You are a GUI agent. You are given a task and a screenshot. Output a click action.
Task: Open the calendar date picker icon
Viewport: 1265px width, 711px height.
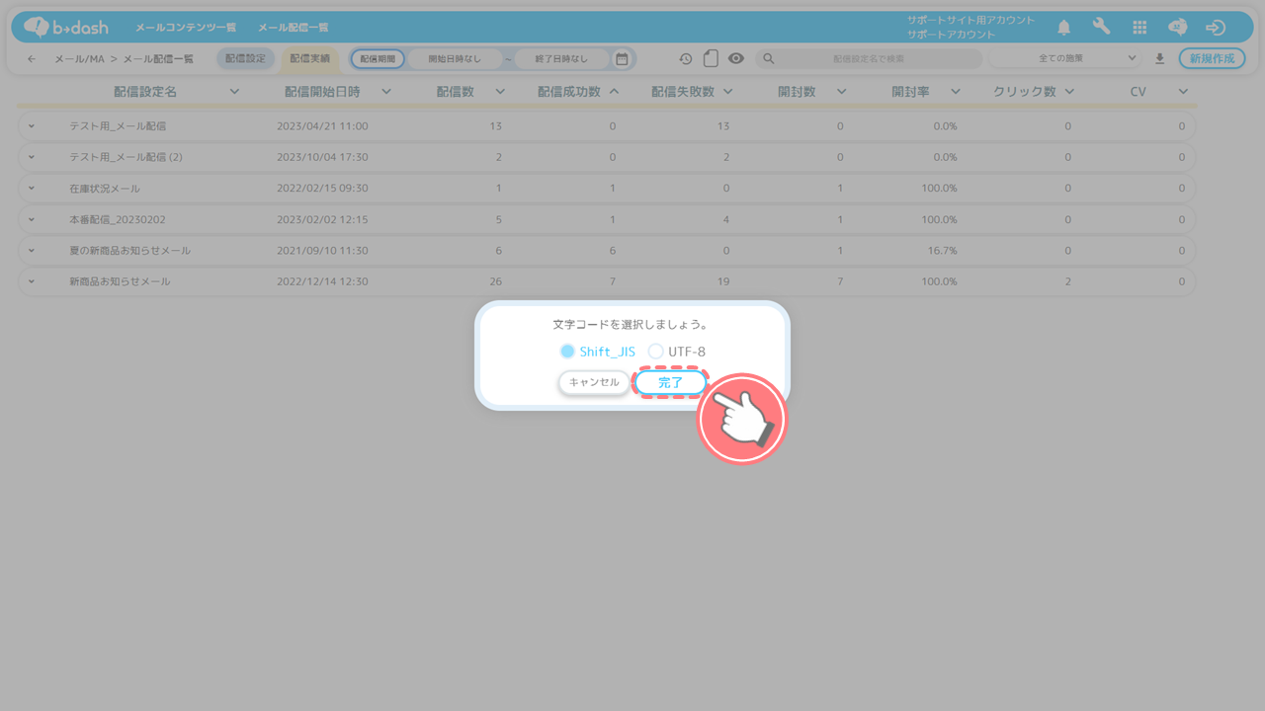point(622,59)
